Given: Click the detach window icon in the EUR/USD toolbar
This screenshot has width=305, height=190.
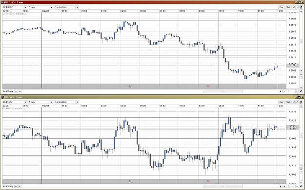Looking at the screenshot, I should coord(301,7).
